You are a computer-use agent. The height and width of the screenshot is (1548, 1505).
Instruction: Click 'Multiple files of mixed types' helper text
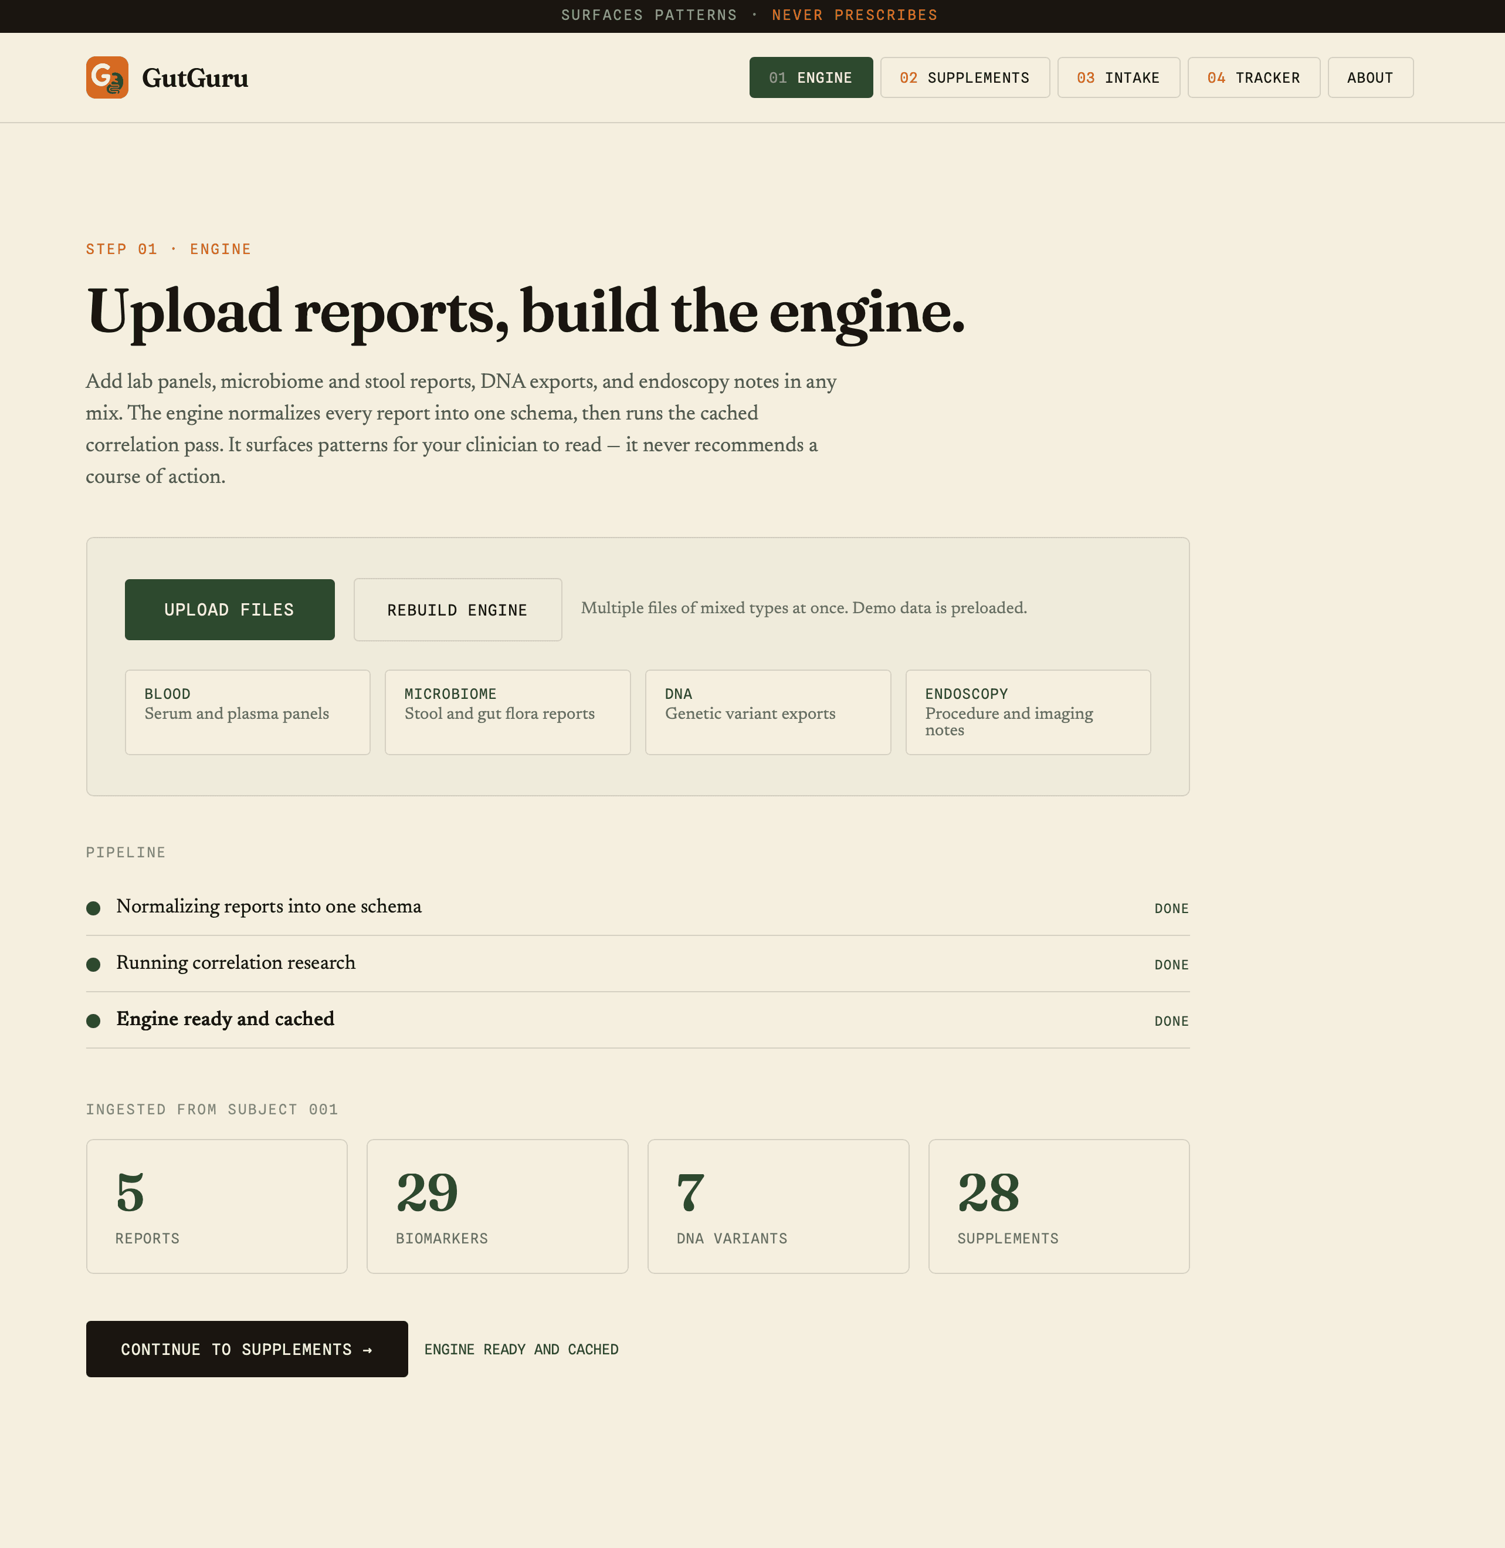(804, 607)
